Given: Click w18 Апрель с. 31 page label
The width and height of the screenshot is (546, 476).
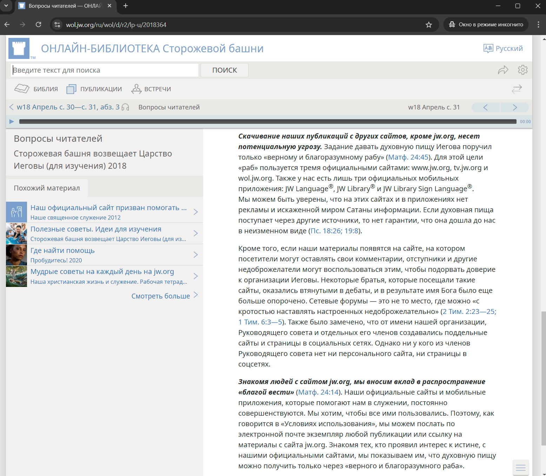Looking at the screenshot, I should click(434, 107).
